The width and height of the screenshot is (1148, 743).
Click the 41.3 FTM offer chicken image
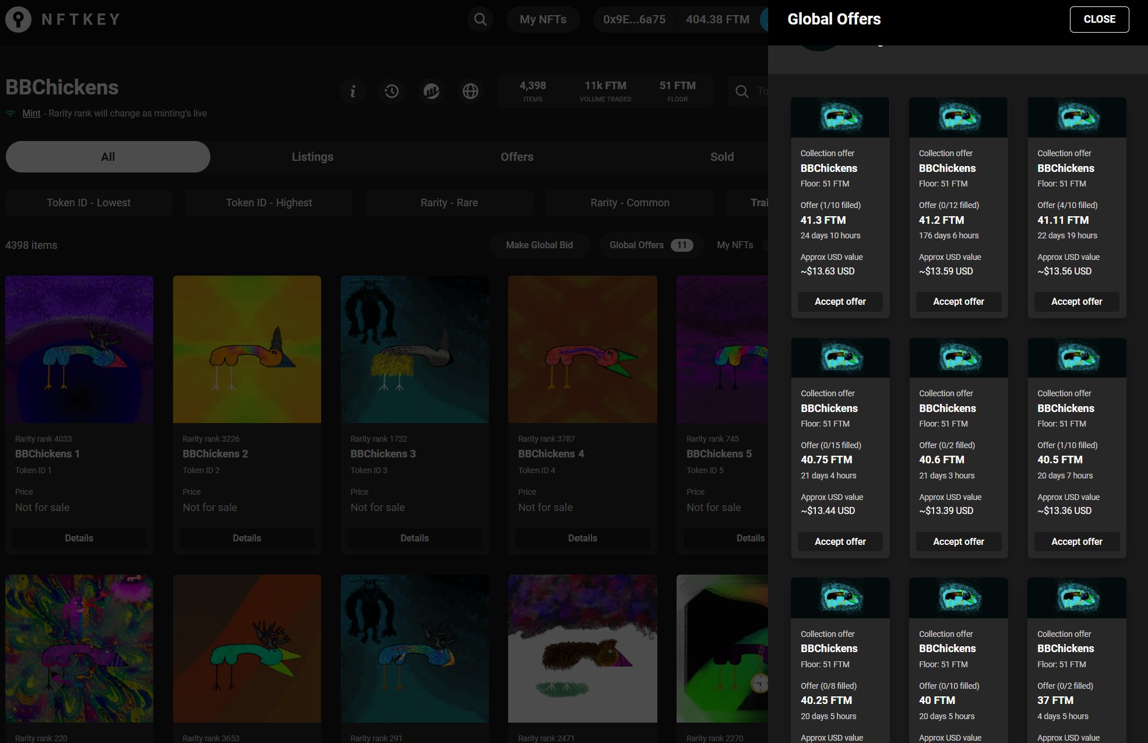tap(840, 117)
